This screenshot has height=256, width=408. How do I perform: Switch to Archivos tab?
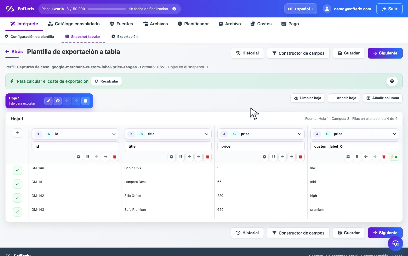155,24
